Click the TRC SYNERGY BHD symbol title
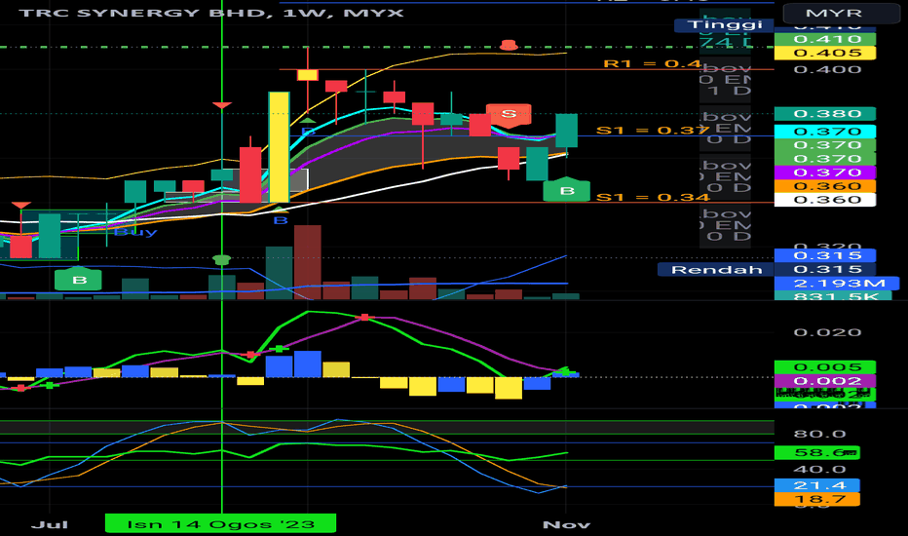Screen dimensions: 908x536 pyautogui.click(x=141, y=13)
